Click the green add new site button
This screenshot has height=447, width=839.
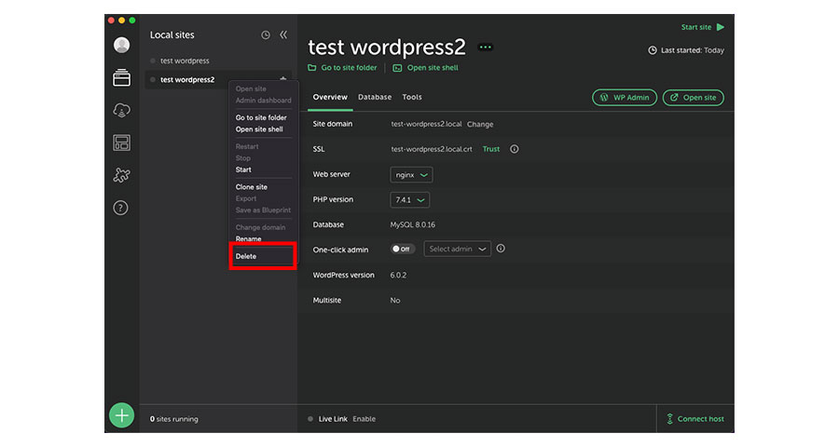[x=121, y=415]
